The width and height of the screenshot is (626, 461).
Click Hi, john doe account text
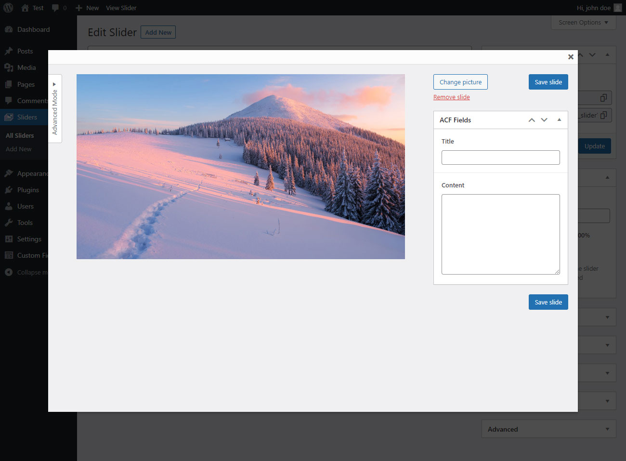click(593, 8)
